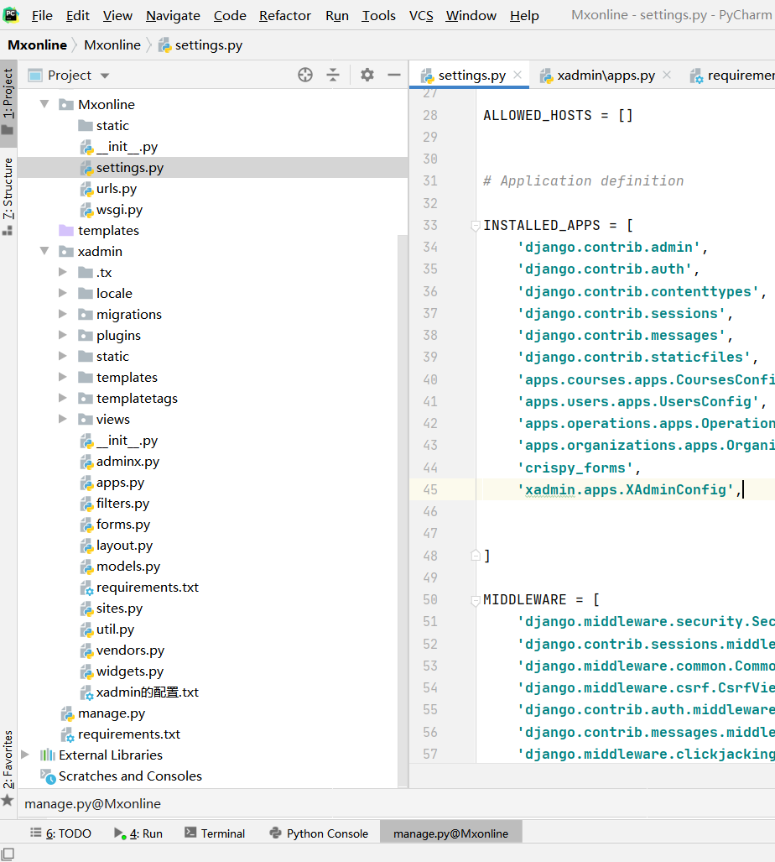Open the Project view dropdown
The image size is (775, 862).
(x=105, y=76)
